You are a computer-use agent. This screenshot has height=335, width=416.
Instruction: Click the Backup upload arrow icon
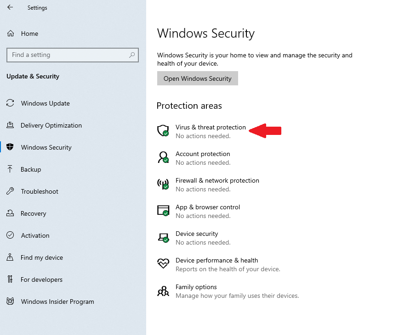10,169
